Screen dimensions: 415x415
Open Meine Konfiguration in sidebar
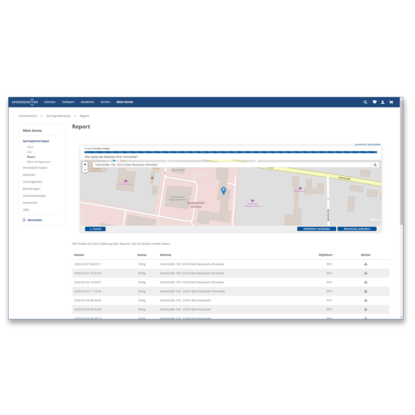(x=39, y=162)
